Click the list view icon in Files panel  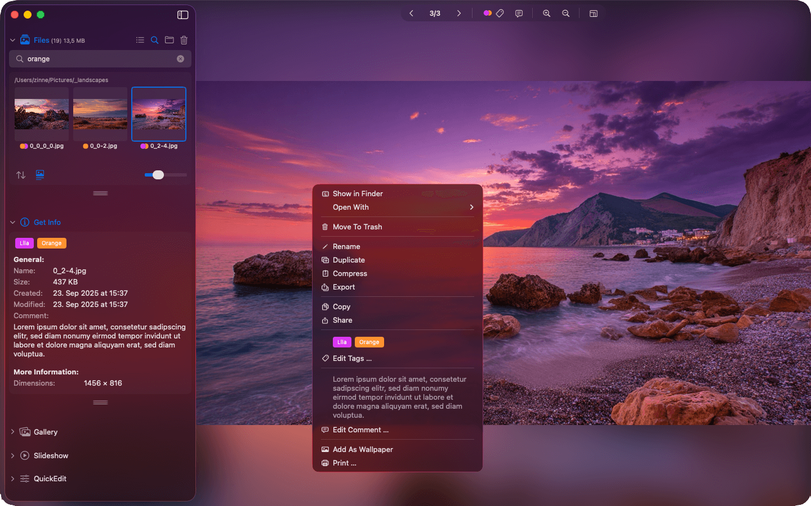[140, 40]
